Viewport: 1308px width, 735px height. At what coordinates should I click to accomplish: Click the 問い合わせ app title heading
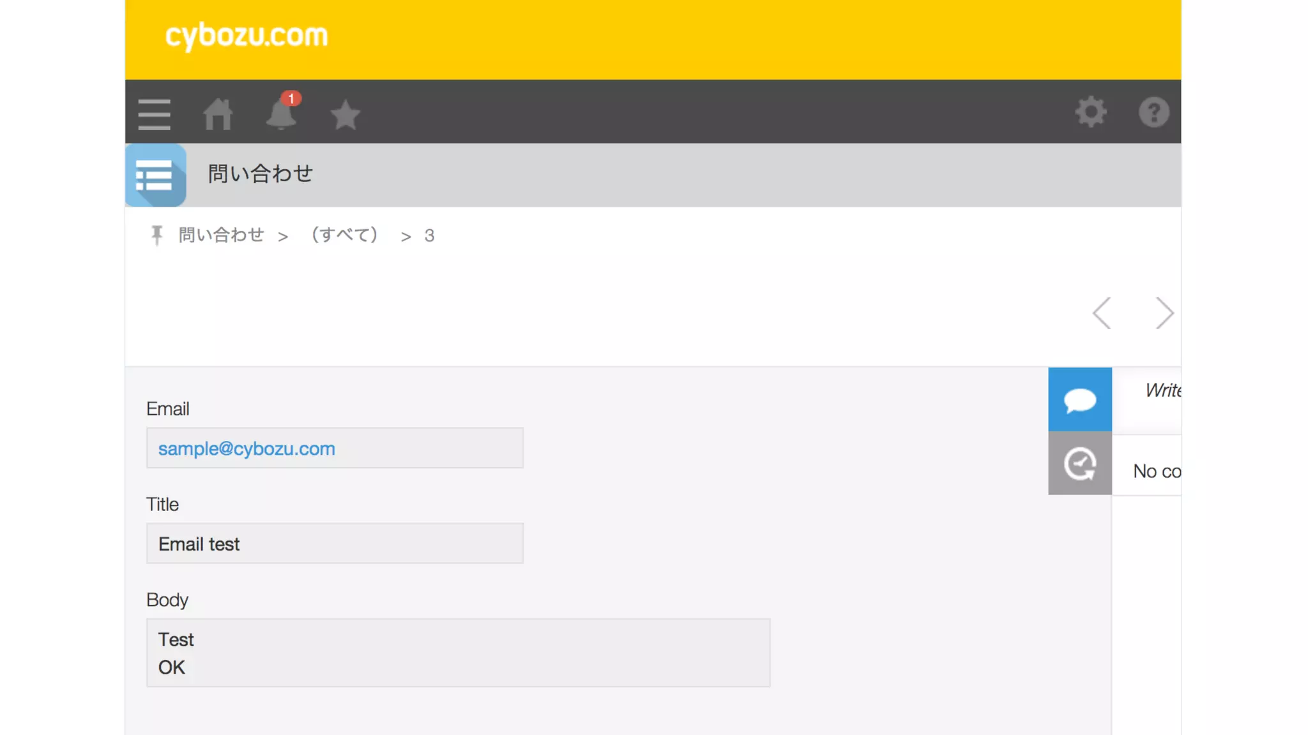pyautogui.click(x=261, y=174)
